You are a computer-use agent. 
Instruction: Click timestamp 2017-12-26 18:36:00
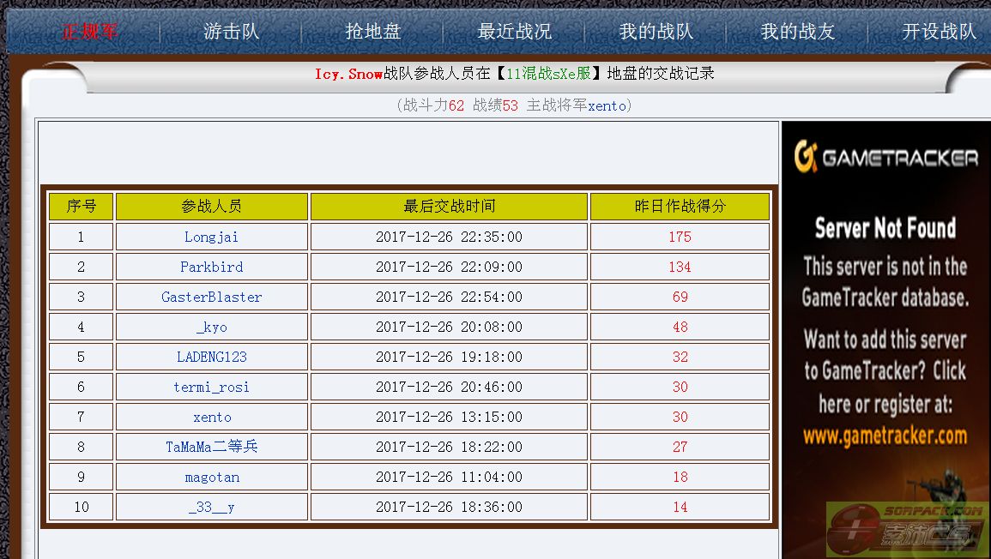click(449, 508)
